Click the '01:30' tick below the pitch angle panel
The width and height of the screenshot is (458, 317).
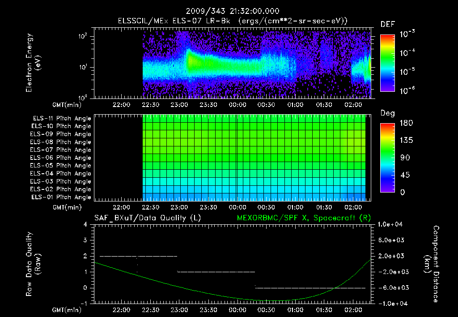tap(324, 207)
